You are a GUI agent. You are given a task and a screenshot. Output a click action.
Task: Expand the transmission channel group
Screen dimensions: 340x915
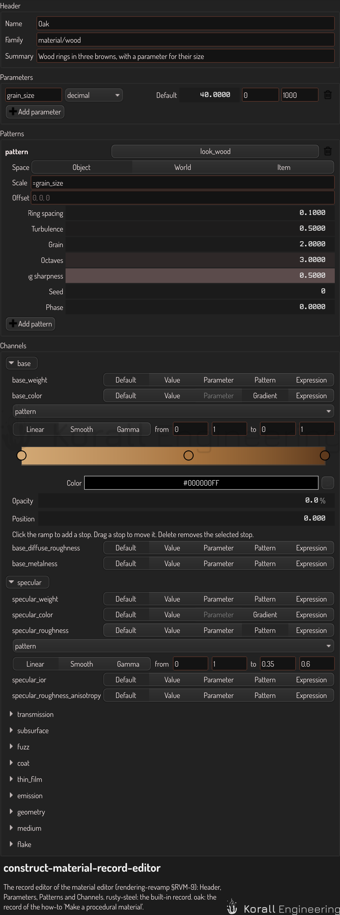point(31,714)
